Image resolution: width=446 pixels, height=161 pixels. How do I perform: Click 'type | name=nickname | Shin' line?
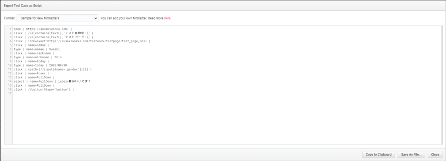37,57
